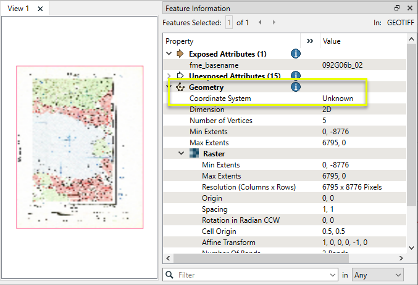
Task: Open the 'in Any' filter dropdown
Action: coord(377,275)
